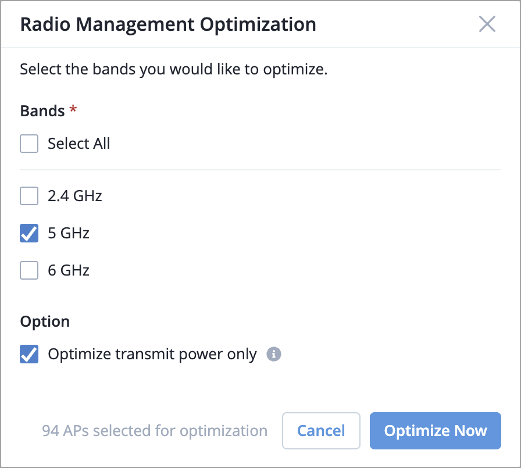Tick the Select All checkbox
Viewport: 521px width, 468px height.
point(29,144)
